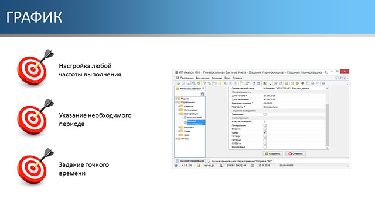Tick the Воскресенье checkbox
Viewport: 375px width, 210px height.
pos(265,147)
